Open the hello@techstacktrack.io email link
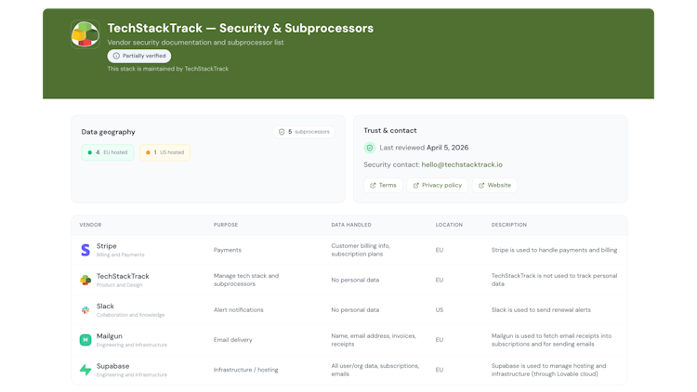This screenshot has width=697, height=392. (x=462, y=165)
